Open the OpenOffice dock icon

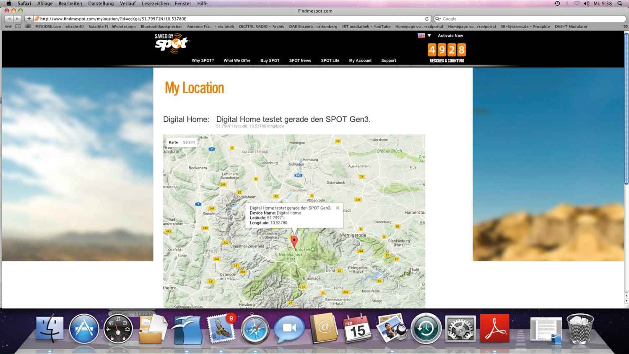[187, 330]
